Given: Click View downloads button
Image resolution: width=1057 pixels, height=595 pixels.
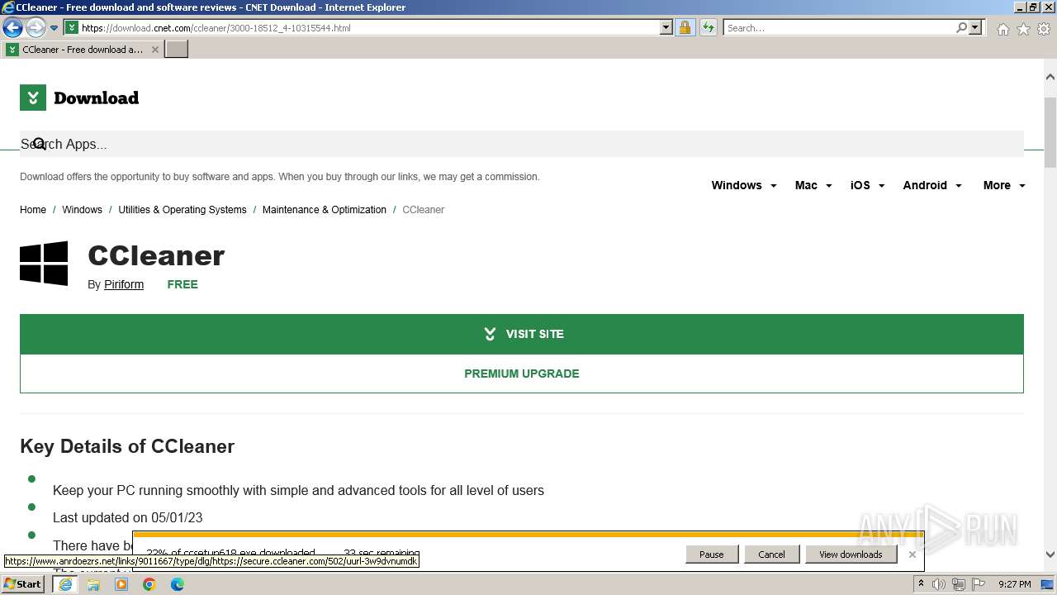Looking at the screenshot, I should [851, 555].
